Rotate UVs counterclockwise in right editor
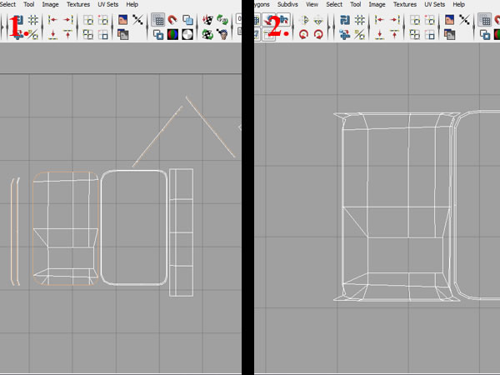Image resolution: width=500 pixels, height=375 pixels. [303, 34]
